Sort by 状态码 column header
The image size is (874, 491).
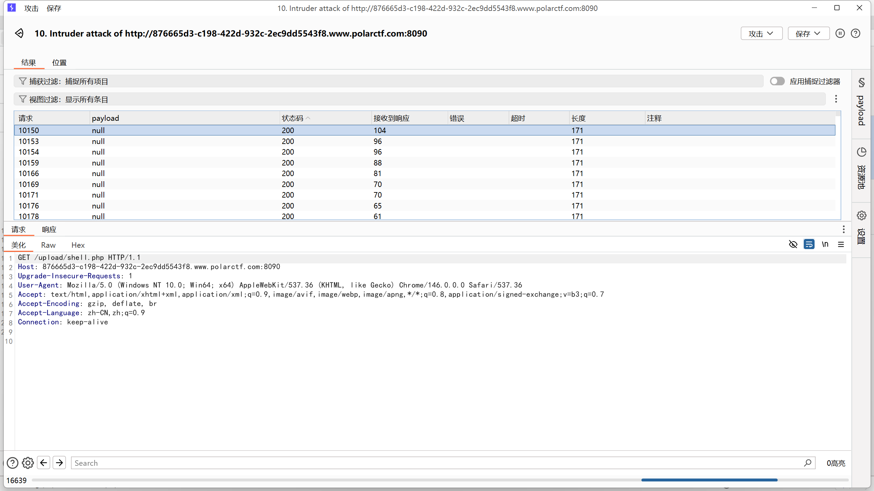(x=293, y=118)
